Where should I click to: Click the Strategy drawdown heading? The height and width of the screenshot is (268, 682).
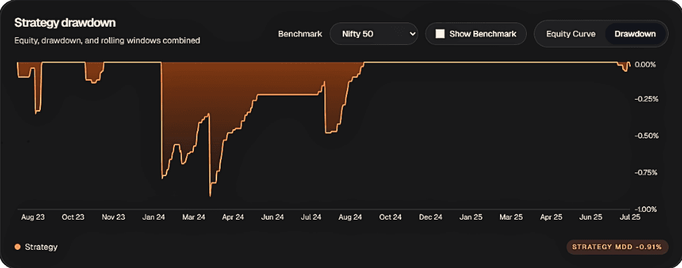[x=65, y=22]
